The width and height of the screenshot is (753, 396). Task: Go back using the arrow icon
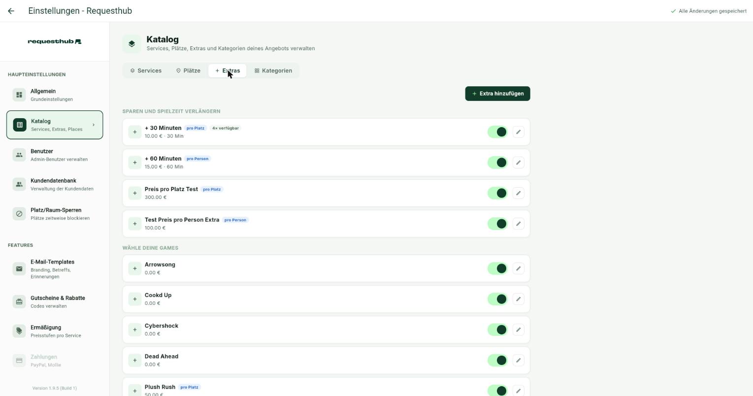pos(11,11)
